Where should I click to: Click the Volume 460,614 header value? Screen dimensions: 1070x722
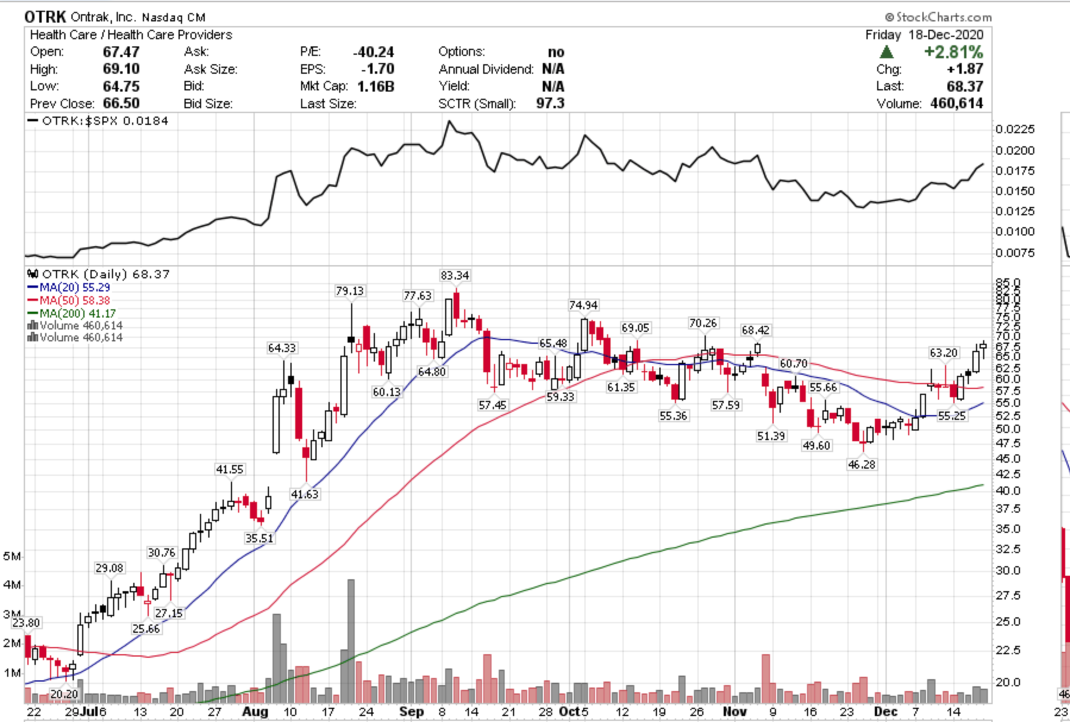[x=957, y=103]
